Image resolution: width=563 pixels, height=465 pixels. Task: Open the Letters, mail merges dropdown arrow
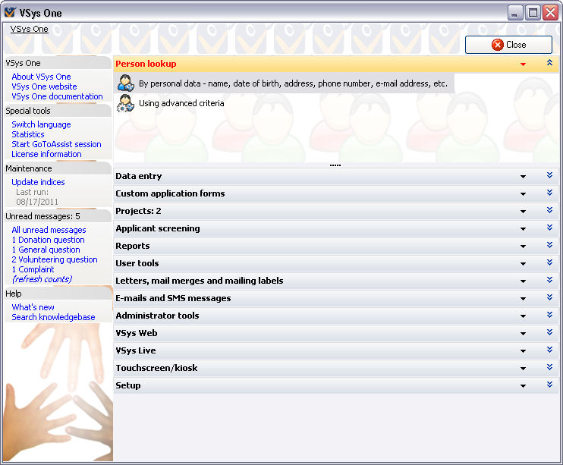[x=523, y=281]
